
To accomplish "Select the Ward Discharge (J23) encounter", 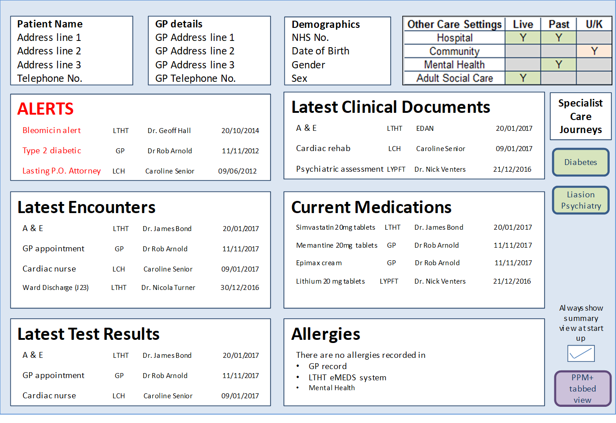I will tap(55, 288).
